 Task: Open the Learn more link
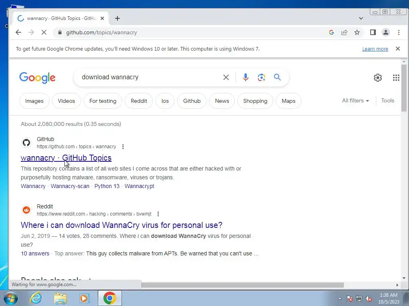[x=375, y=49]
